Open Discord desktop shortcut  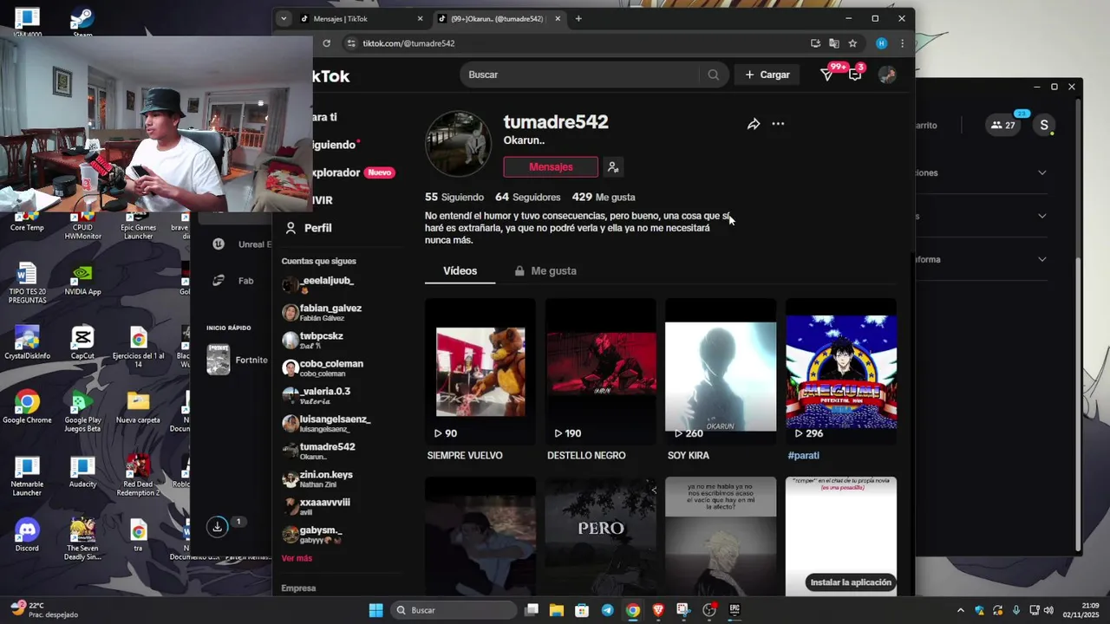[27, 535]
